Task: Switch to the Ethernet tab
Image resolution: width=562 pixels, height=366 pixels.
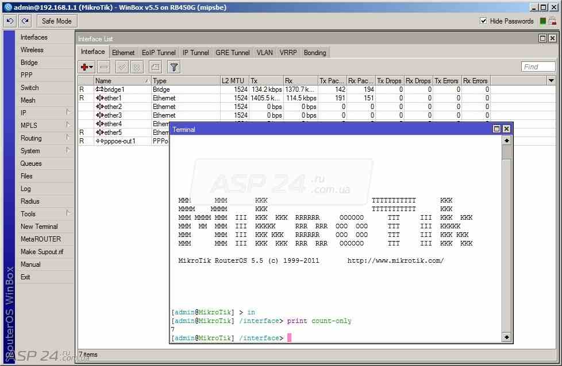Action: [123, 52]
